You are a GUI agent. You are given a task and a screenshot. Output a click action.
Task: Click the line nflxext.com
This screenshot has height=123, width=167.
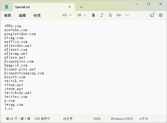[x=16, y=49]
